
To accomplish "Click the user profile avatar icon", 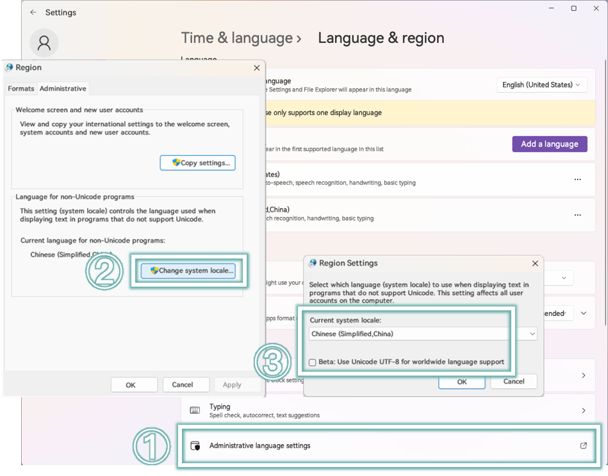I will pos(44,43).
